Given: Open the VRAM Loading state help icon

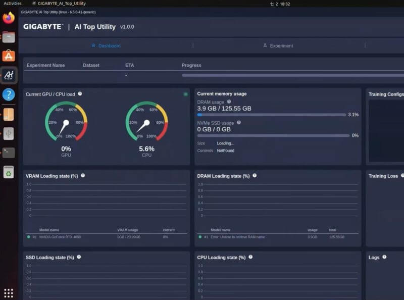Looking at the screenshot, I should pyautogui.click(x=83, y=176).
